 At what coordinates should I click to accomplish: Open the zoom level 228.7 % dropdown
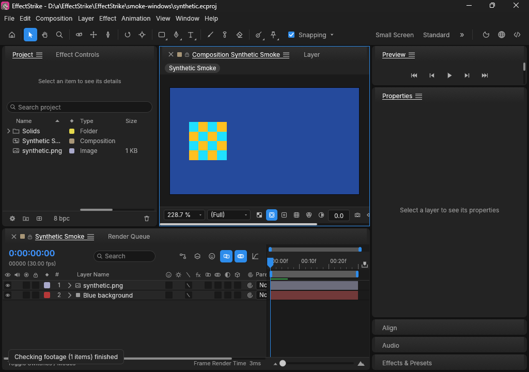pos(184,215)
